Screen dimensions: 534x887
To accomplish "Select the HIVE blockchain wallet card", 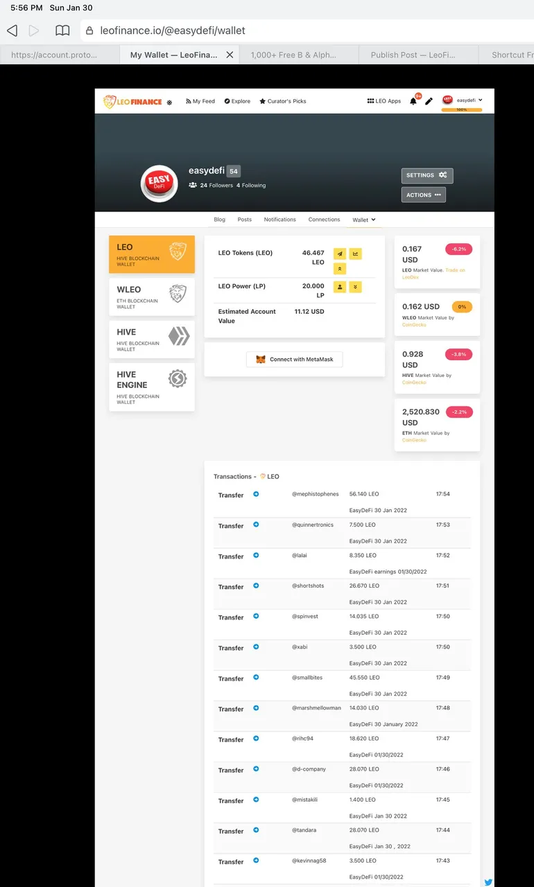I will (152, 339).
